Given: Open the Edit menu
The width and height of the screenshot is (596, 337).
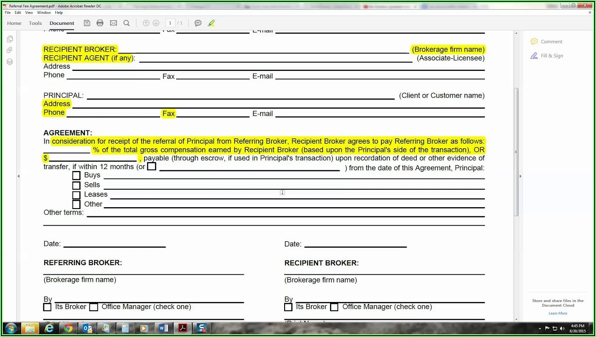Looking at the screenshot, I should point(18,12).
